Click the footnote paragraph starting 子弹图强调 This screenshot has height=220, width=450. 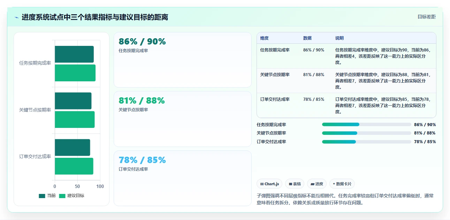tap(345, 199)
